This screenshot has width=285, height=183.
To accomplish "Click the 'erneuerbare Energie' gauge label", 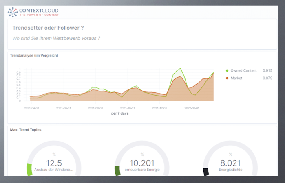I will (x=142, y=170).
